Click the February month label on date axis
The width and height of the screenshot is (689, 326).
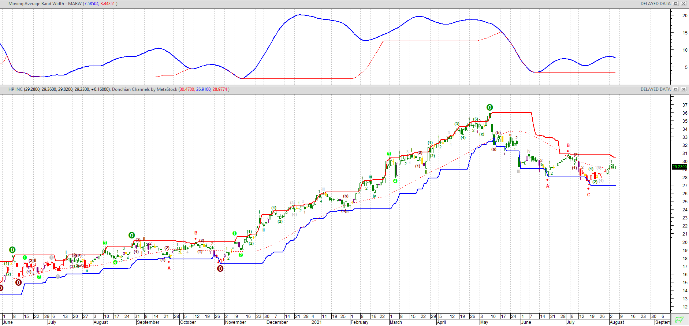point(359,322)
